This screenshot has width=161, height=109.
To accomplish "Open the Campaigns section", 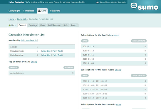I will click(x=14, y=11).
